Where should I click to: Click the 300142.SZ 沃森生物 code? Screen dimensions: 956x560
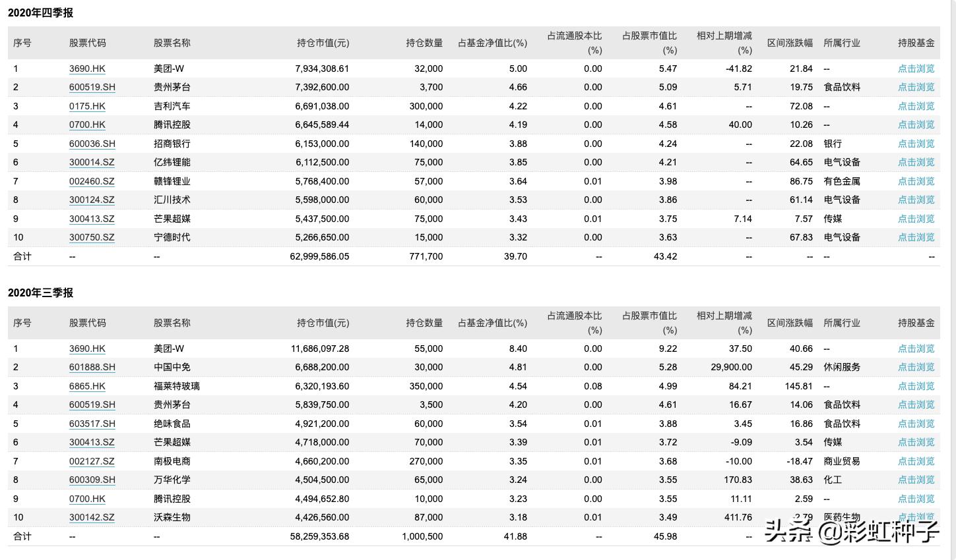pyautogui.click(x=92, y=517)
